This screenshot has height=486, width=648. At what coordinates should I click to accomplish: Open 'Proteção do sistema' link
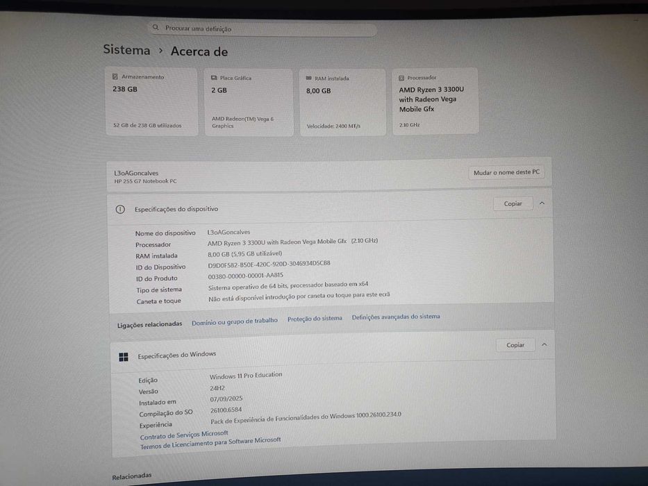pos(315,318)
